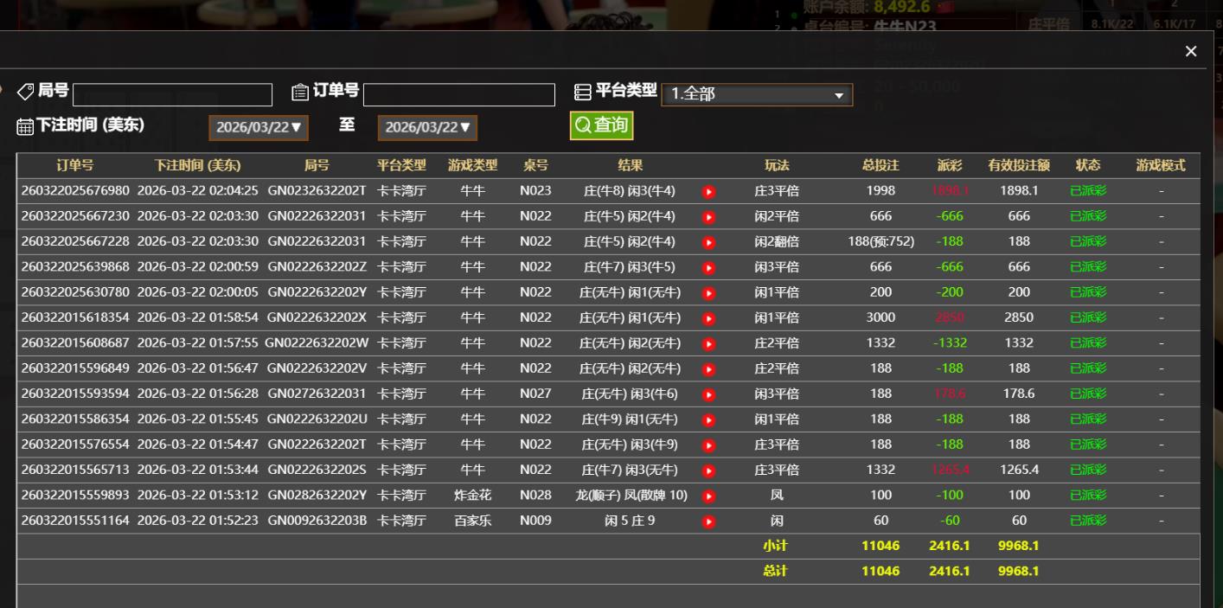
Task: Click the 下注时间 column header
Action: point(200,166)
